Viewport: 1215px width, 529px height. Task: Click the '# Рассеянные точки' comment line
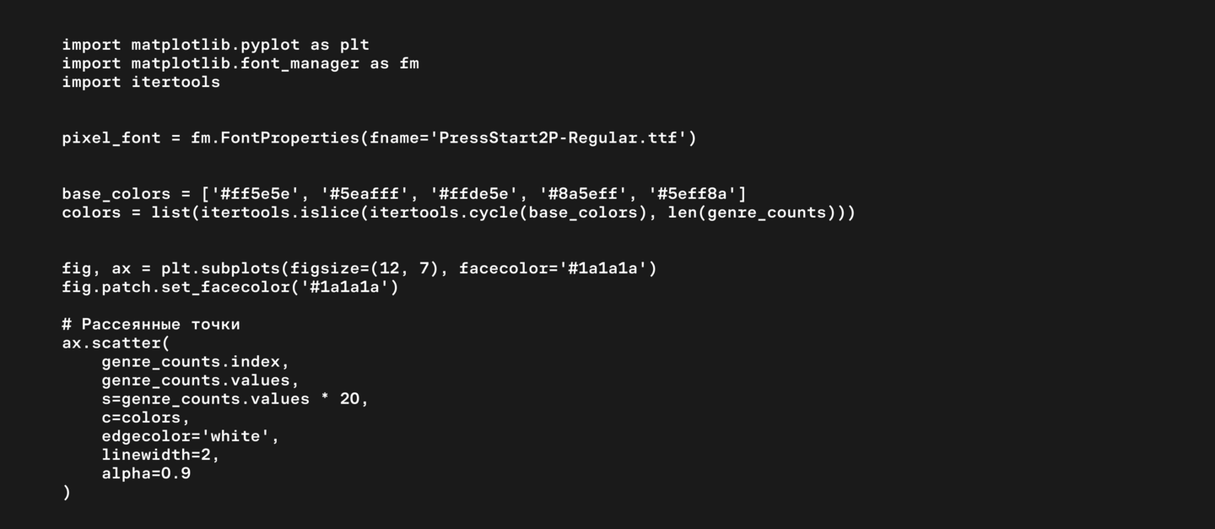151,324
